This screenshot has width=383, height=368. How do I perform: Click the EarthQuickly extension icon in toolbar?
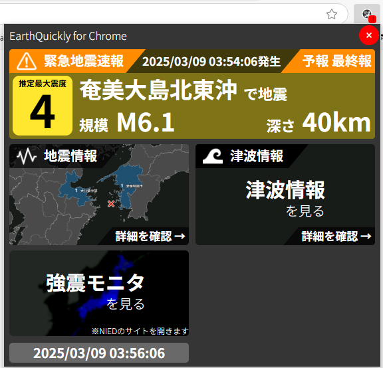(x=367, y=14)
